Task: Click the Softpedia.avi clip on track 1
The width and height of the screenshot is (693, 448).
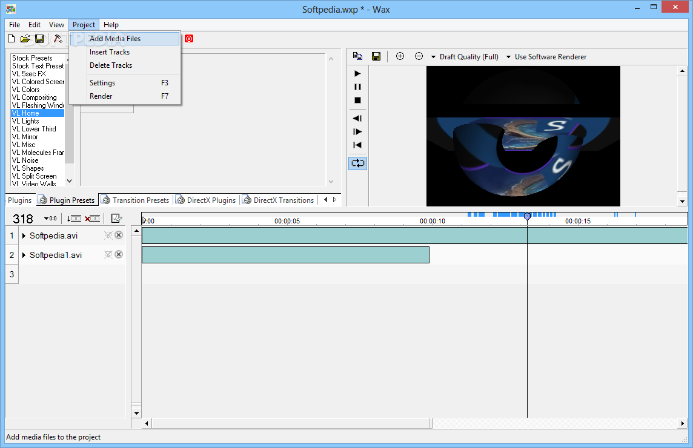Action: click(414, 236)
